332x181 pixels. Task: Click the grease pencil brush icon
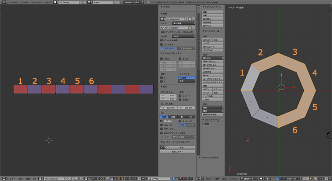[x=162, y=147]
